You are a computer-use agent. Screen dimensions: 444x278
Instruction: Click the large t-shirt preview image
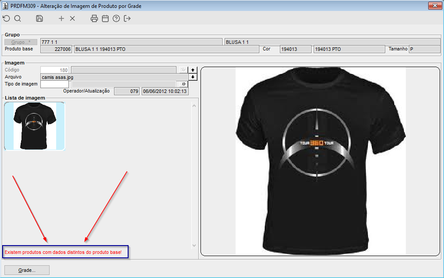click(x=321, y=161)
